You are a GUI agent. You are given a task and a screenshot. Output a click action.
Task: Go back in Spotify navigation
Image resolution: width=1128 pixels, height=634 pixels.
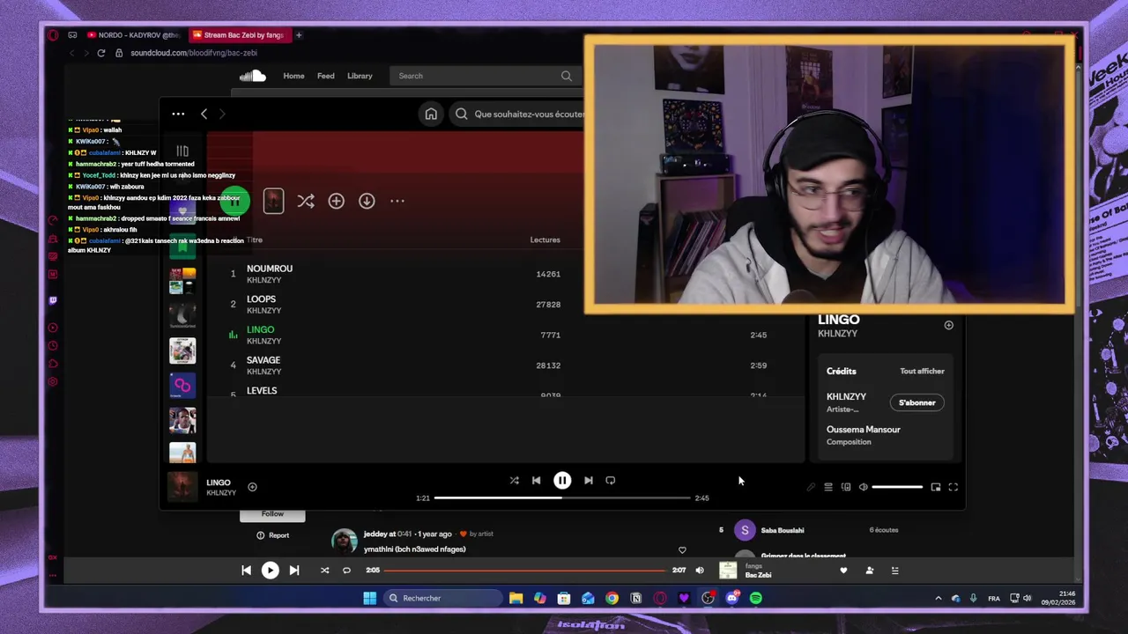(204, 114)
